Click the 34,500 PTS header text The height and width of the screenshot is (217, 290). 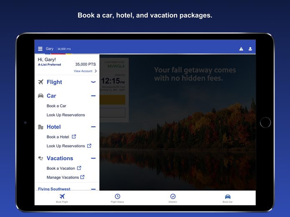(x=64, y=49)
